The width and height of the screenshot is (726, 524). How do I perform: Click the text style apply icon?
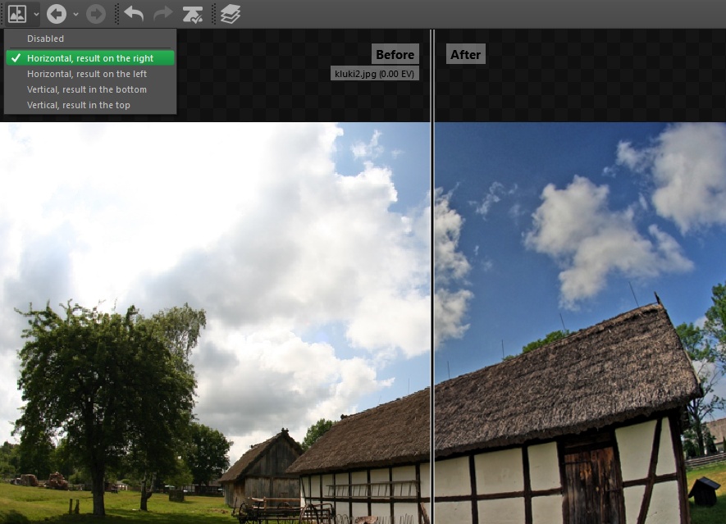coord(192,14)
